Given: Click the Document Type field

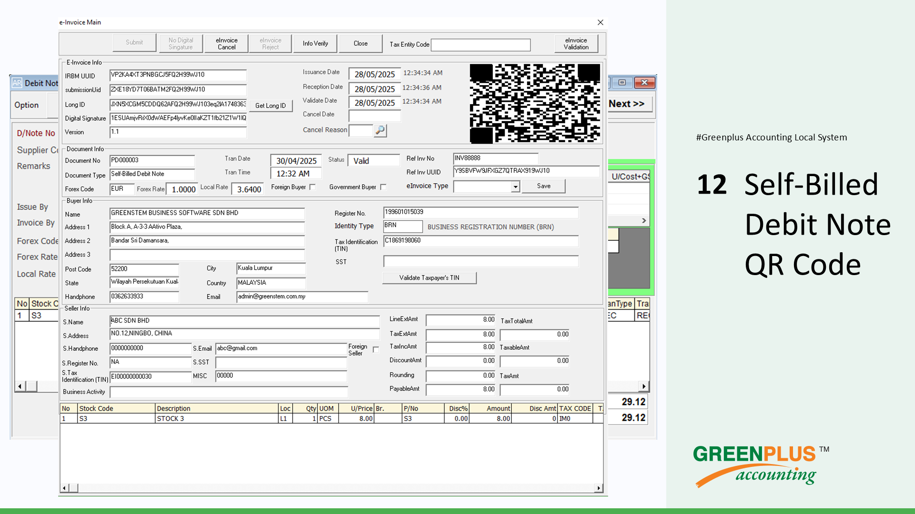Looking at the screenshot, I should click(x=152, y=175).
